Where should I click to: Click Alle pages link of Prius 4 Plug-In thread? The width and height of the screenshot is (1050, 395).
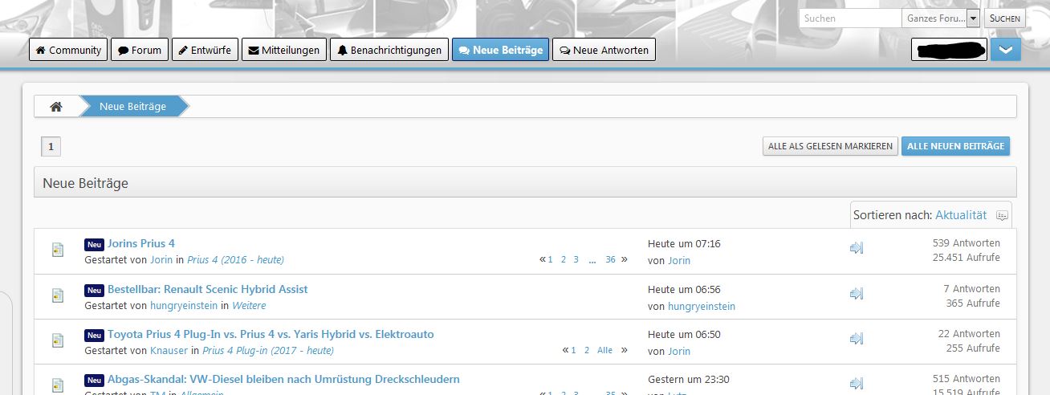605,350
